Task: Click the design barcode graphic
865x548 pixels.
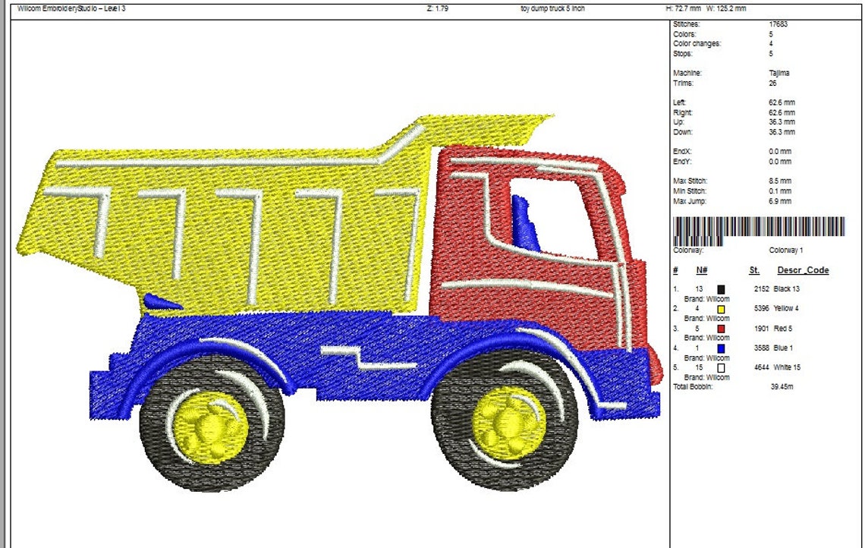Action: (x=759, y=231)
